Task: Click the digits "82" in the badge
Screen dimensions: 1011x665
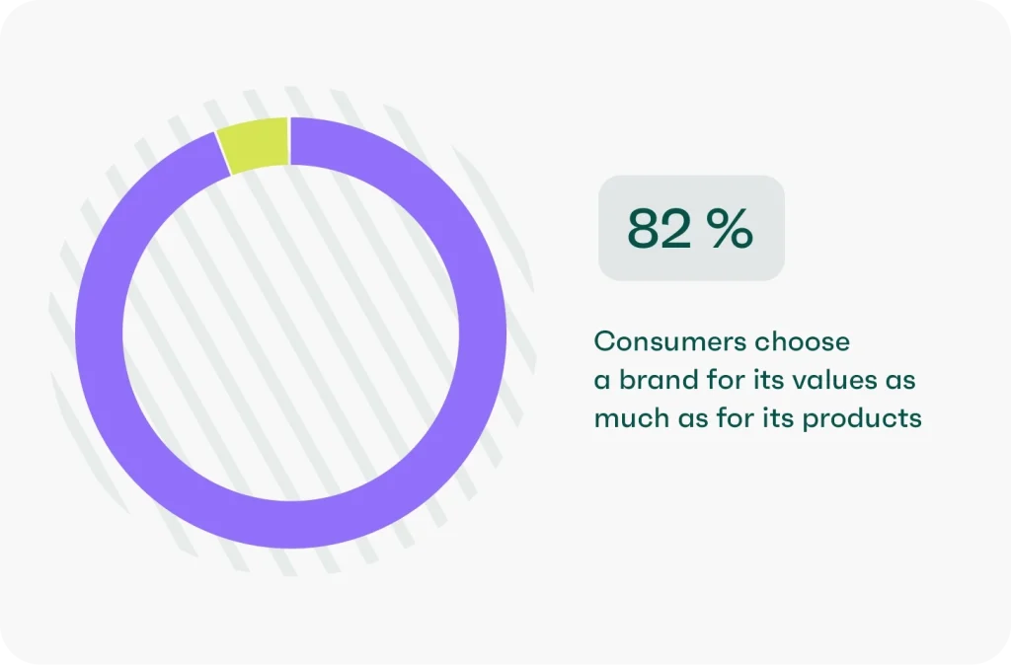Action: pyautogui.click(x=657, y=228)
